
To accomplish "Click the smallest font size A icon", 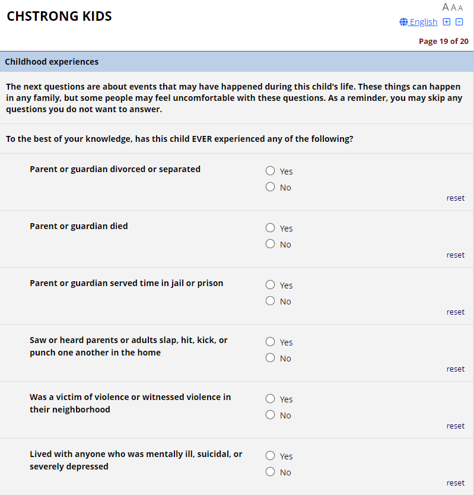I will 460,8.
